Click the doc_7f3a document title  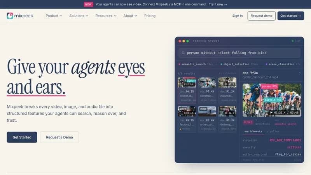250,73
